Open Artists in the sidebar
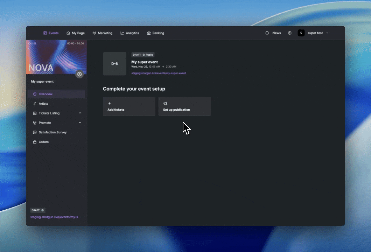The width and height of the screenshot is (371, 252). pos(56,104)
